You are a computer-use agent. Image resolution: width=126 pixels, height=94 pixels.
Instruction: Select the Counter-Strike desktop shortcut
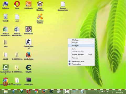(29, 44)
